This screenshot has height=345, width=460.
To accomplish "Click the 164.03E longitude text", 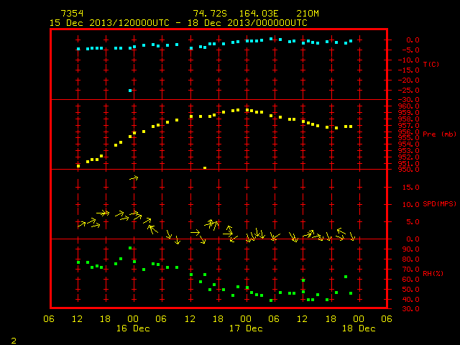I will [259, 14].
